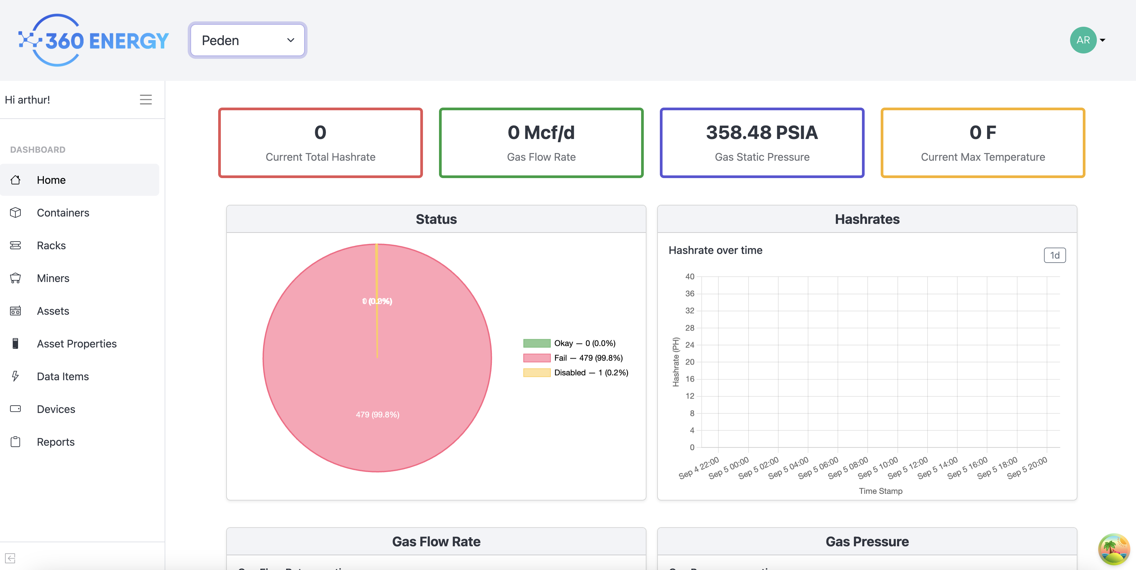Click the 360 Energy logo
The image size is (1136, 570).
tap(93, 40)
